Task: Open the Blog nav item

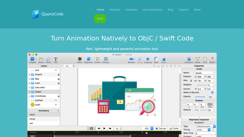Action: pos(171,10)
